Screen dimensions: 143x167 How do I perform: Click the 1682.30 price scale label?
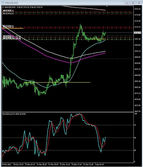(x=137, y=87)
